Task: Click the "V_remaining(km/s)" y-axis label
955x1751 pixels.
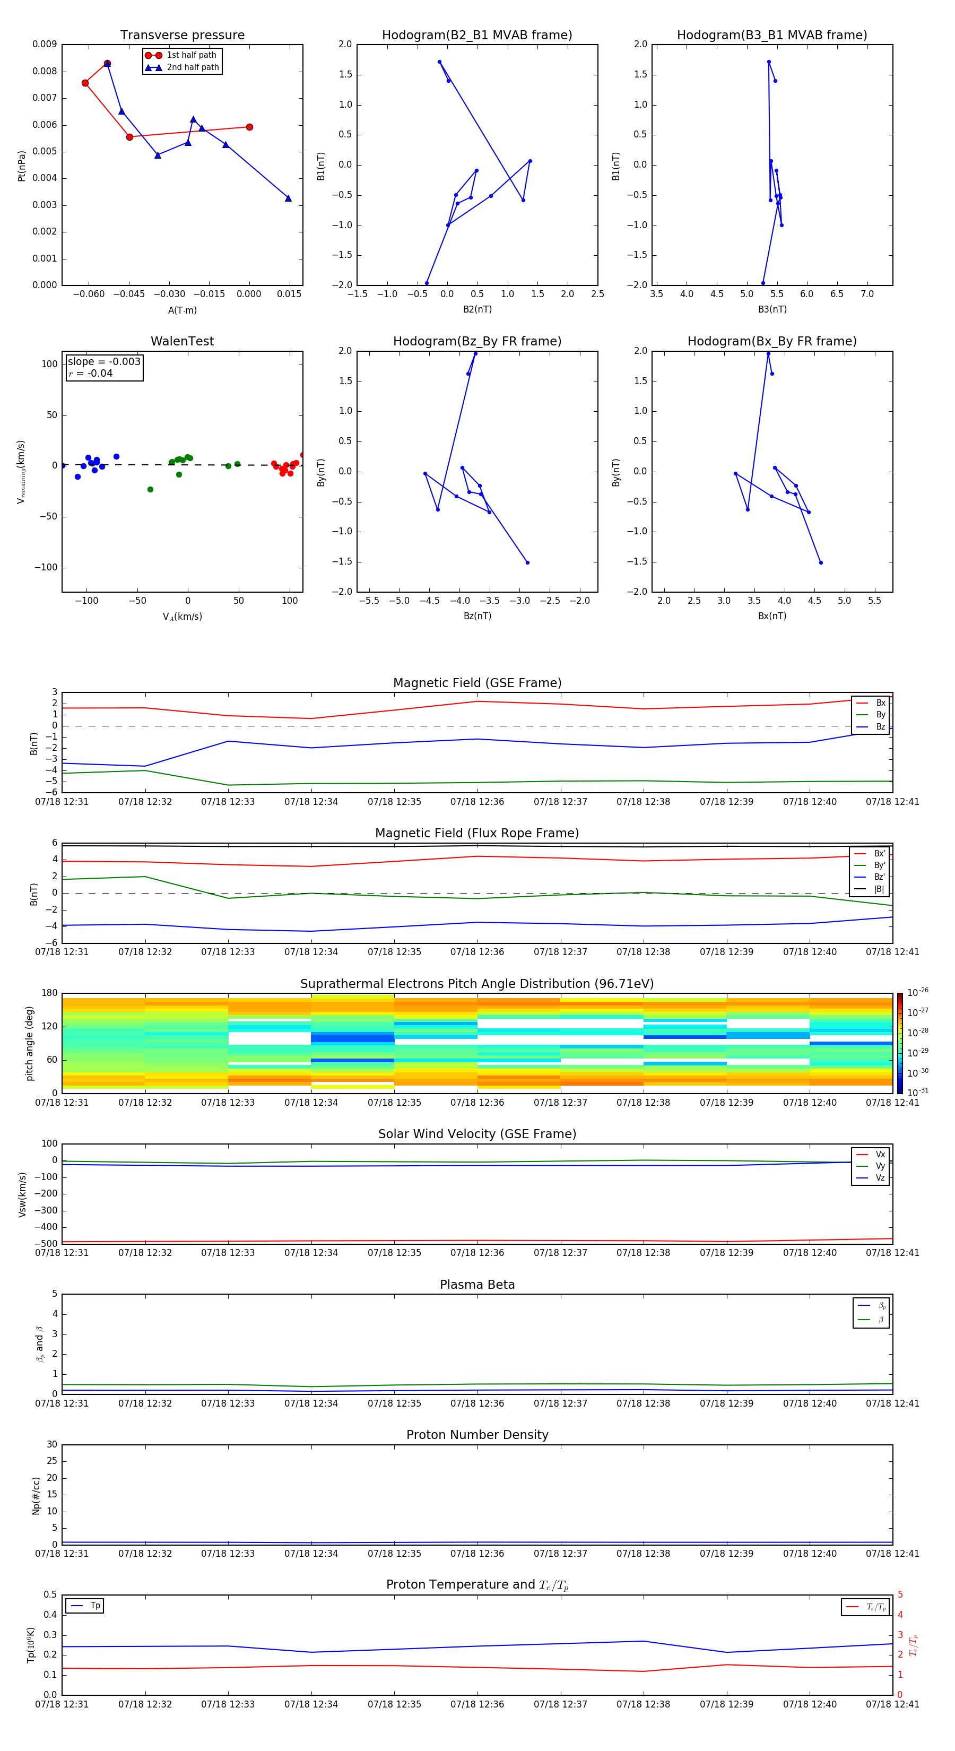Action: tap(22, 472)
